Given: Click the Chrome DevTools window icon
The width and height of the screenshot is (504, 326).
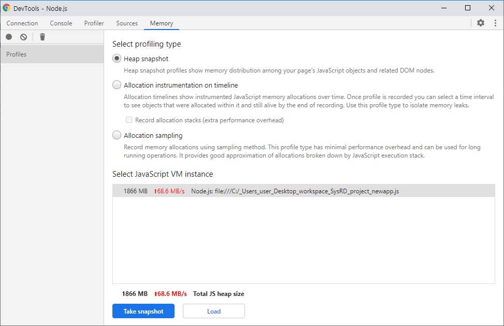Looking at the screenshot, I should pyautogui.click(x=6, y=8).
